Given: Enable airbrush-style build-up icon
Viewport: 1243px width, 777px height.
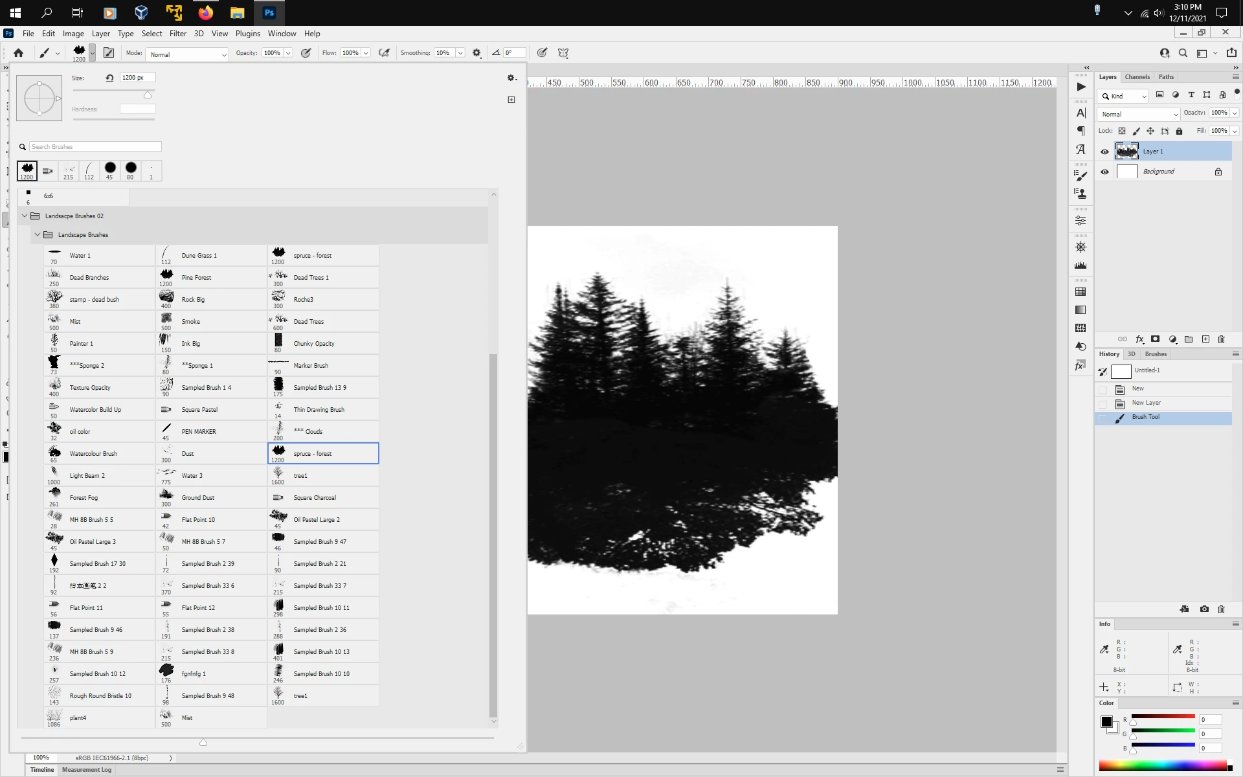Looking at the screenshot, I should [x=384, y=53].
